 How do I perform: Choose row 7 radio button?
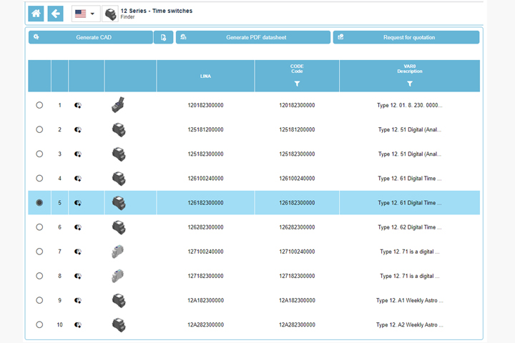[x=39, y=252]
